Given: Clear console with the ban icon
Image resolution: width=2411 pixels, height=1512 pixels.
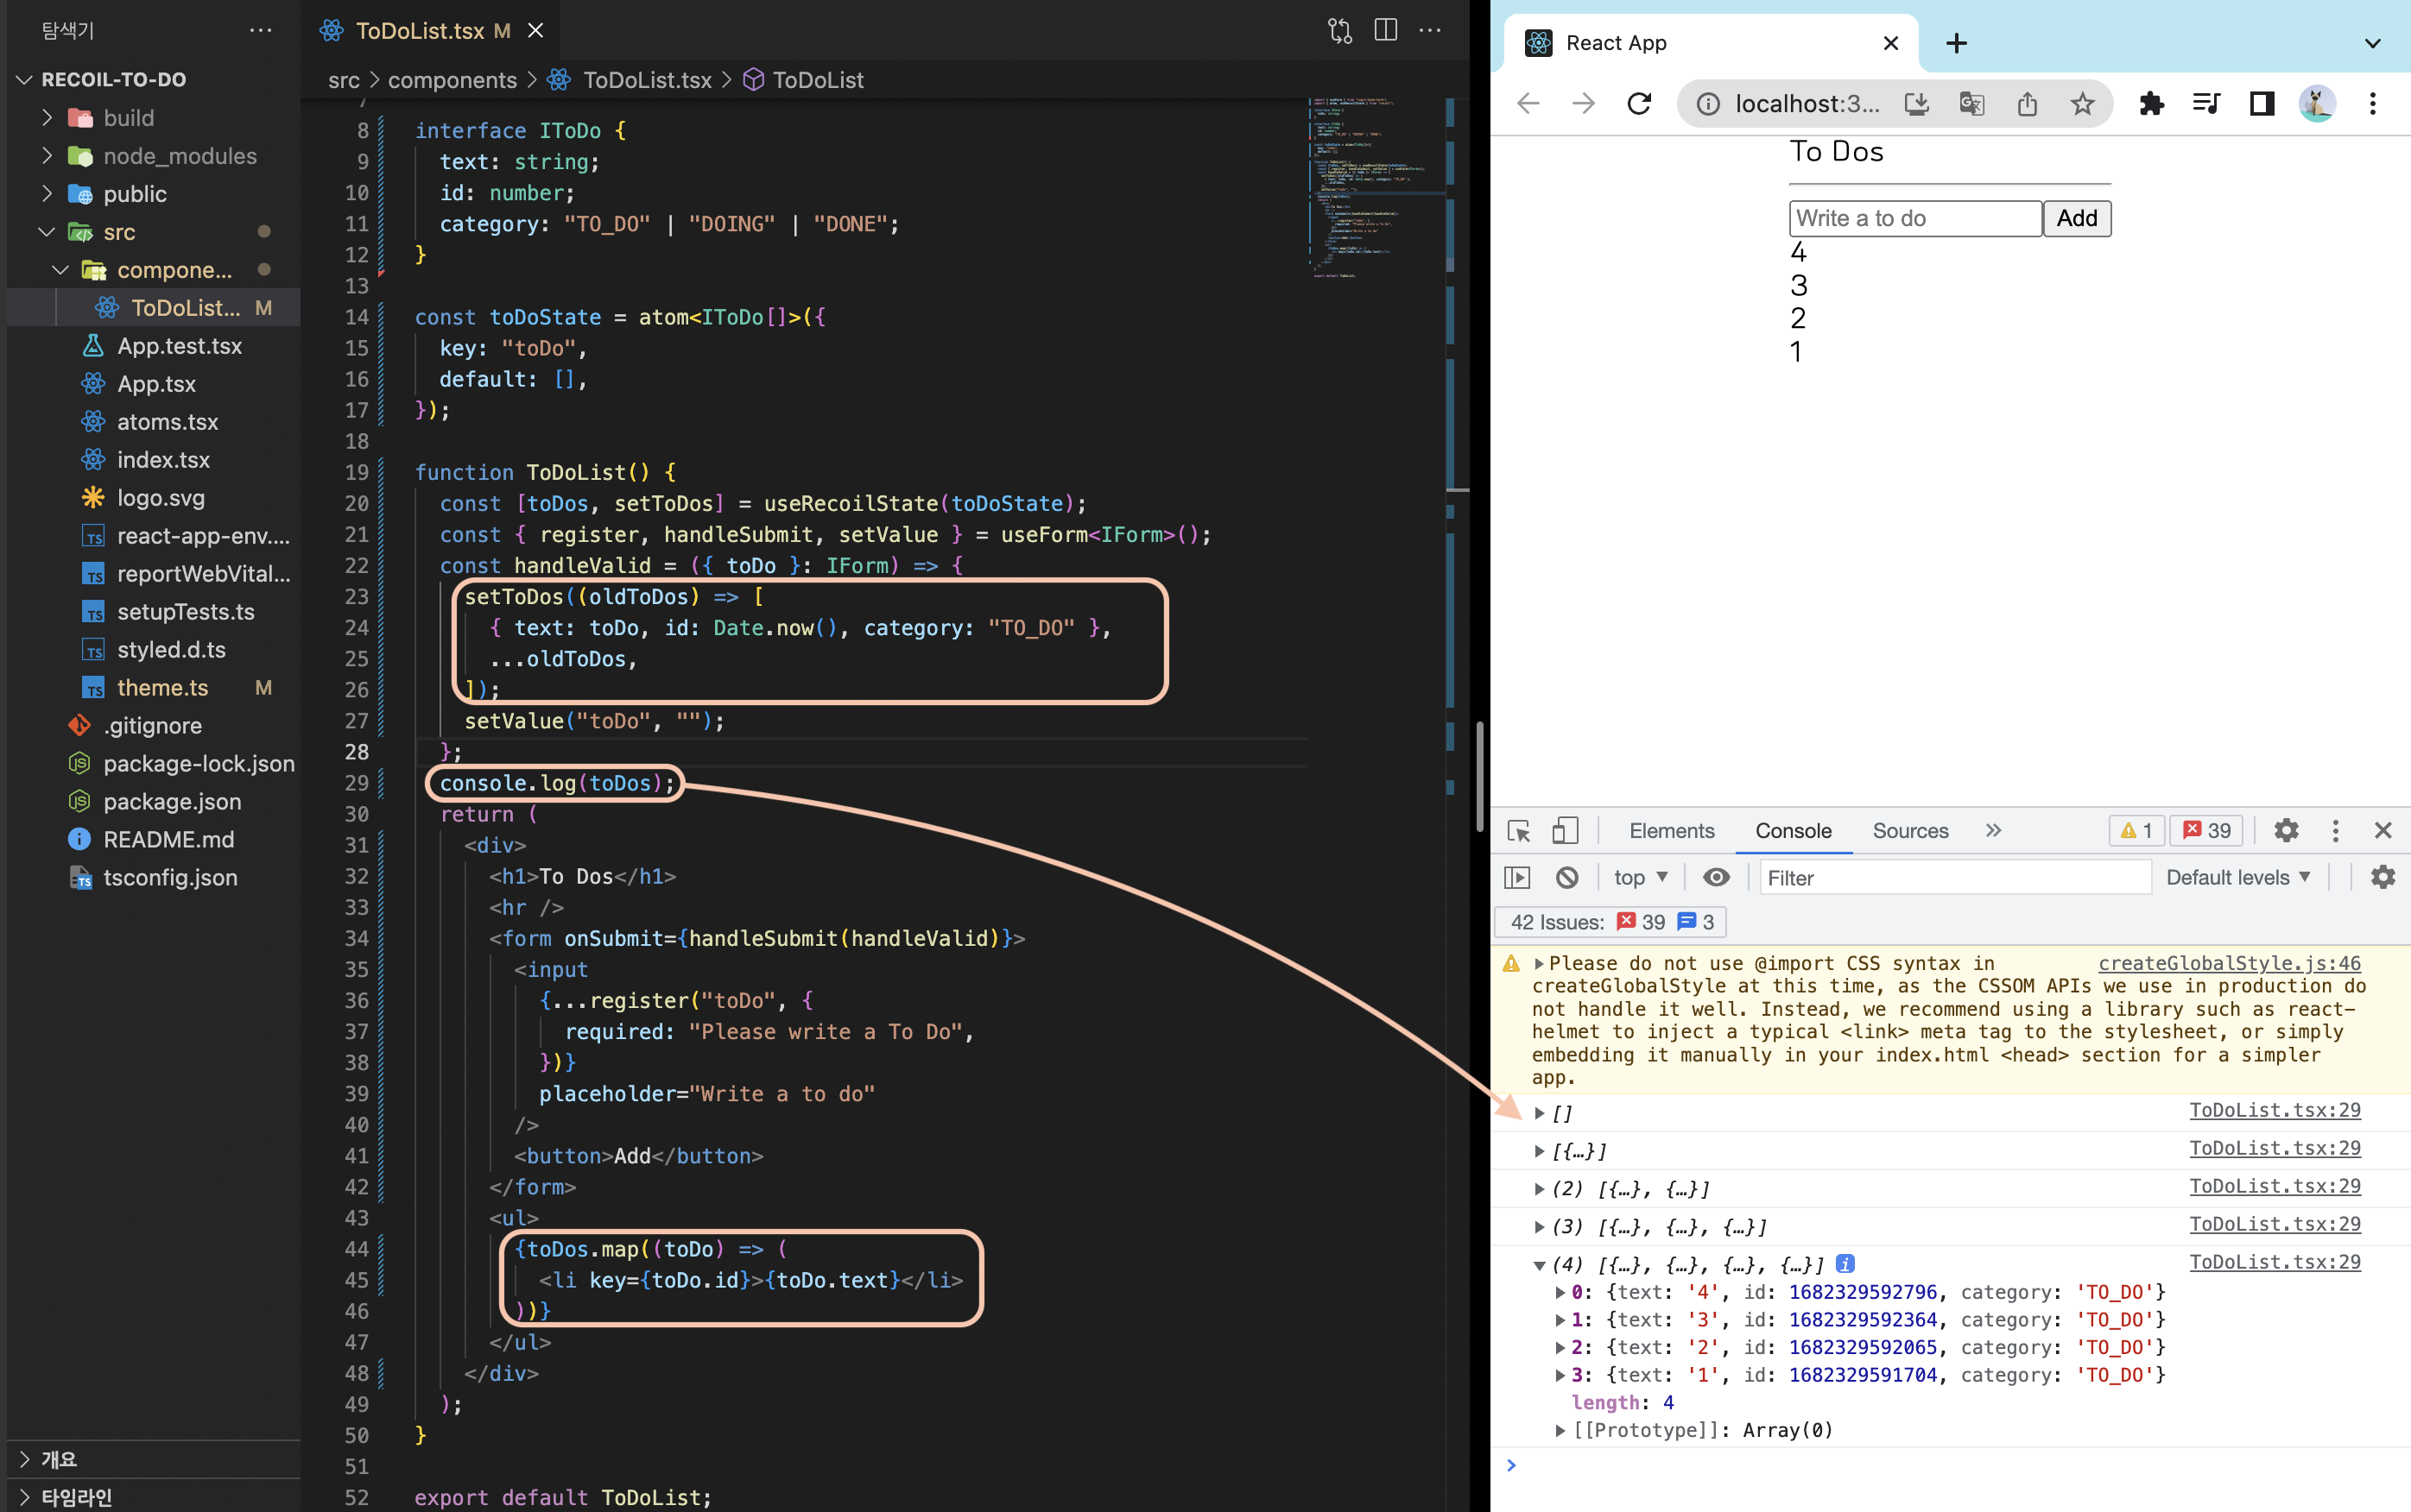Looking at the screenshot, I should click(x=1566, y=878).
